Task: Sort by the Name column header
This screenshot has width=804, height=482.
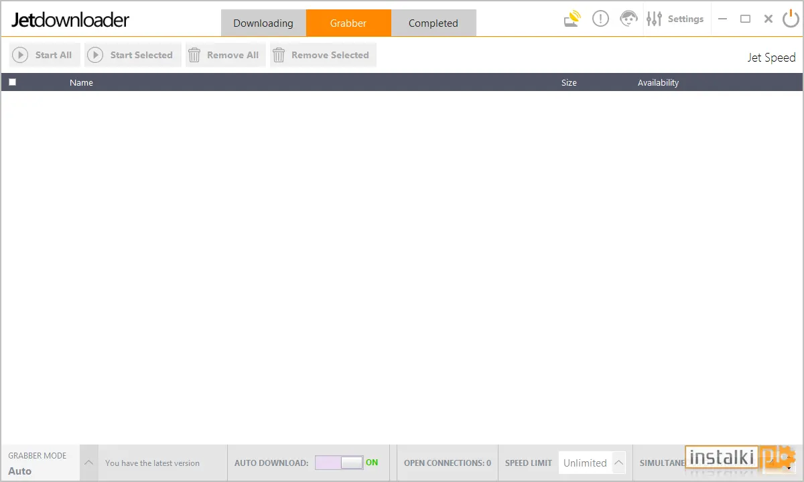Action: tap(81, 82)
